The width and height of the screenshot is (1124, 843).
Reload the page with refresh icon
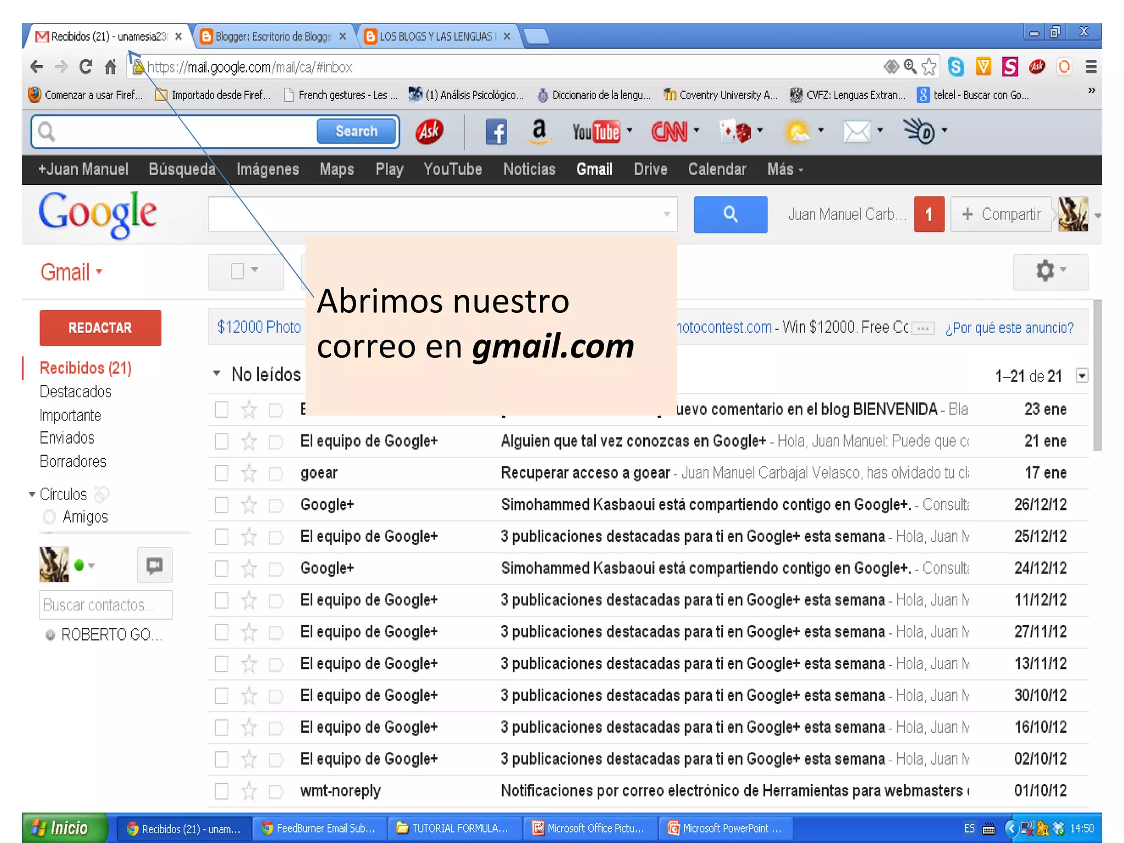(86, 67)
